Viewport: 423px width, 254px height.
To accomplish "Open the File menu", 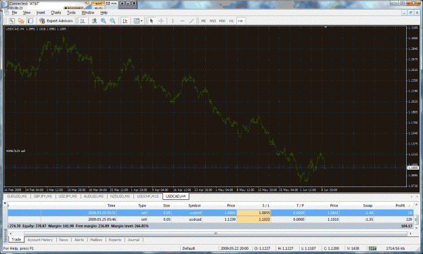I will tap(14, 12).
